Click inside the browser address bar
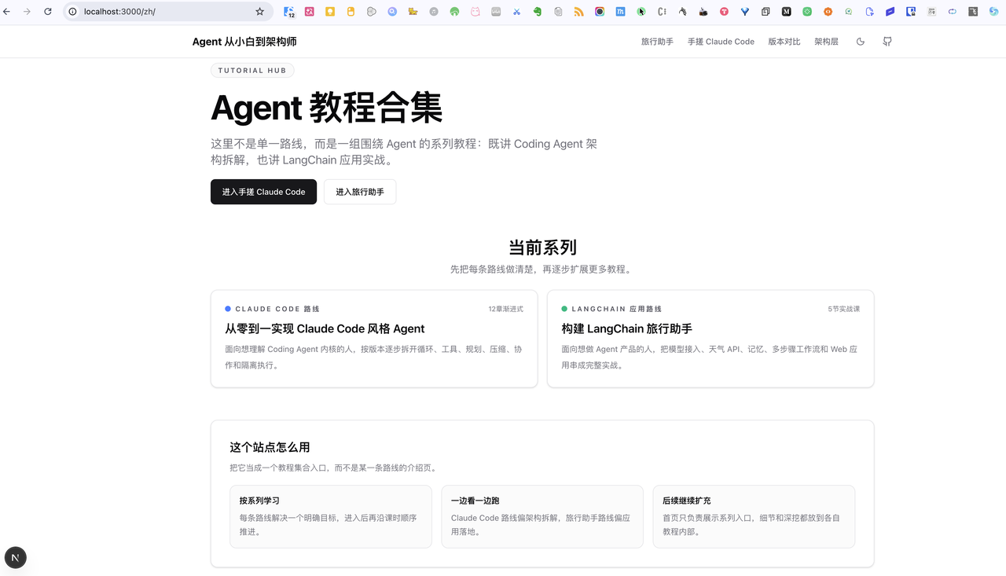Viewport: 1006px width, 576px height. [x=157, y=12]
